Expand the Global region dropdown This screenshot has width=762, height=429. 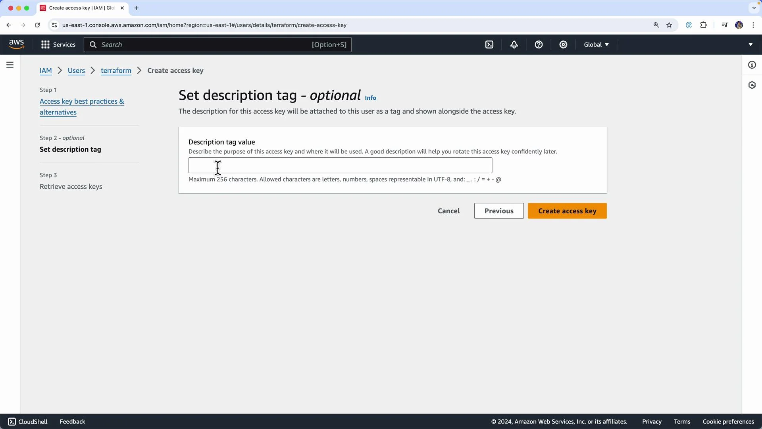(596, 44)
